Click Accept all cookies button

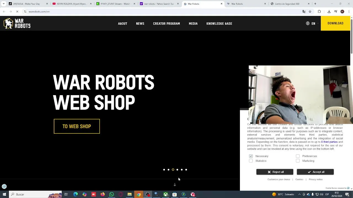point(315,172)
